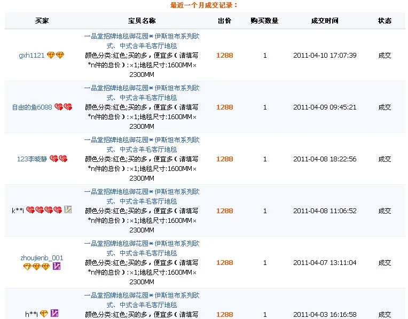The image size is (408, 319).
Task: Click the four heart icons beside k**i
Action: tap(44, 210)
